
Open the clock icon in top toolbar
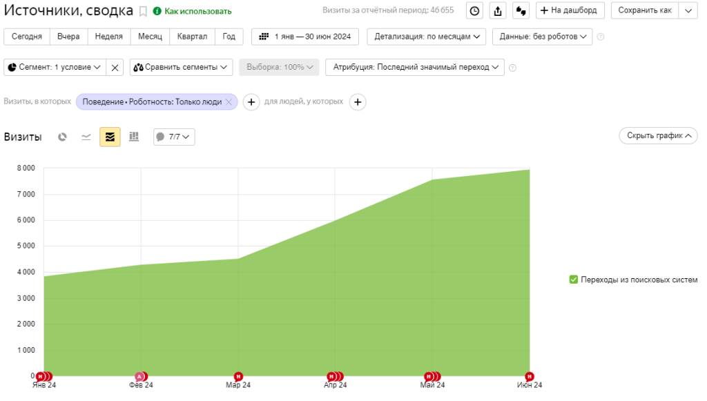(x=475, y=10)
